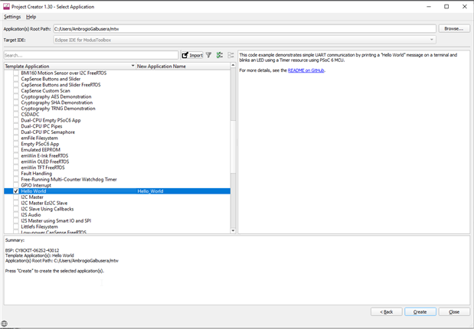Select Dual-CPU Empty PSoC6 App row
474x329 pixels.
117,120
